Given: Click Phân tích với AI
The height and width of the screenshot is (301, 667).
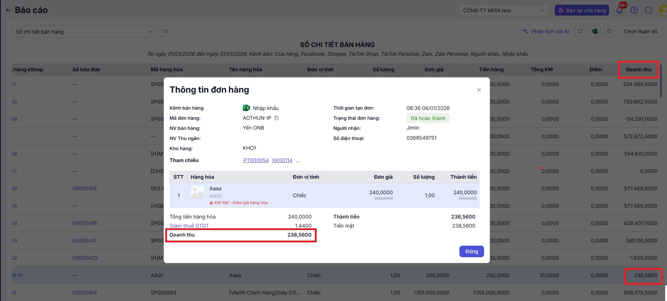Looking at the screenshot, I should (x=546, y=31).
